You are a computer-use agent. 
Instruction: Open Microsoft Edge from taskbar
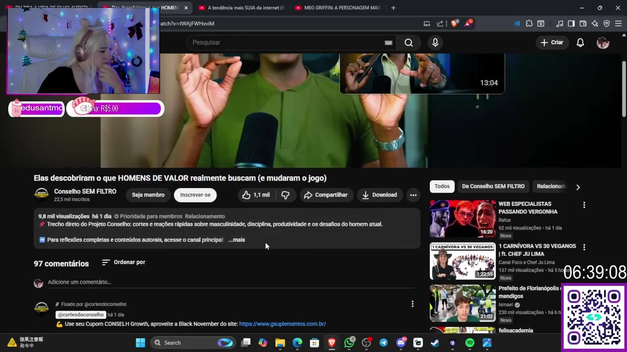[x=297, y=343]
